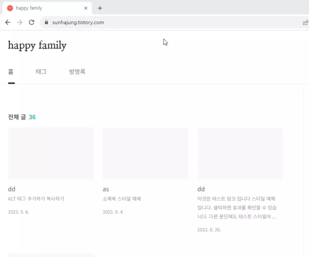Click the 전체 글 36 post count
The height and width of the screenshot is (257, 309).
(22, 117)
